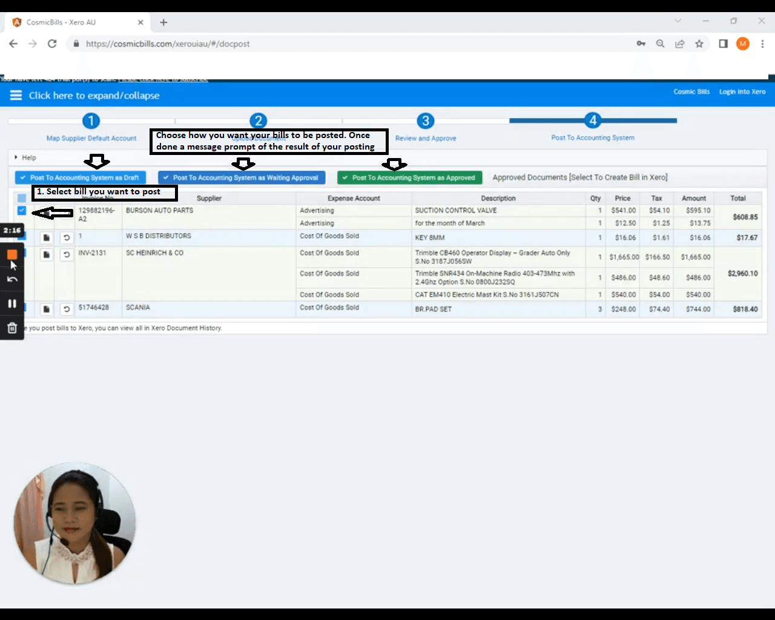Click invoice number 51746428

tap(94, 307)
